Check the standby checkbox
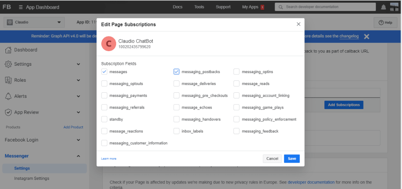 (104, 119)
